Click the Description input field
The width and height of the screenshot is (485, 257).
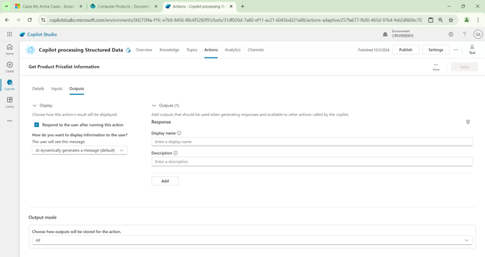tap(312, 162)
